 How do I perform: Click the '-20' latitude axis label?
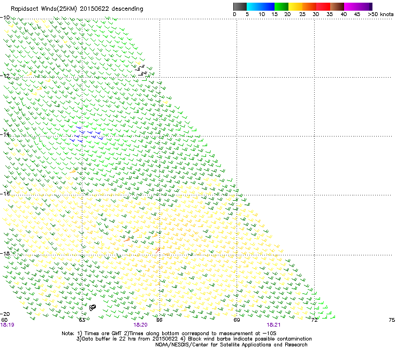tap(5, 314)
